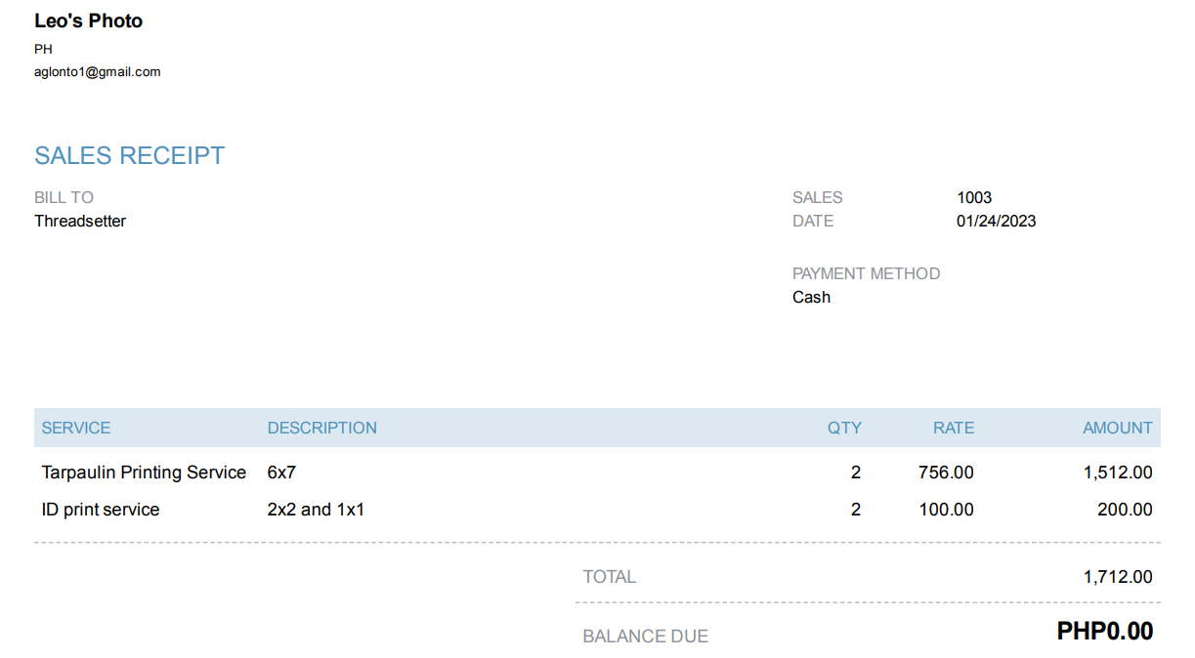This screenshot has height=658, width=1195.
Task: Click the 756.00 rate value
Action: pos(946,473)
